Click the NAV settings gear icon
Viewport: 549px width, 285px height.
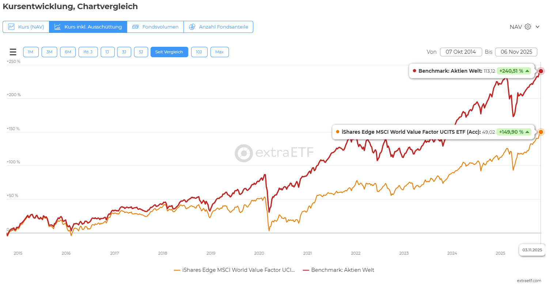527,27
